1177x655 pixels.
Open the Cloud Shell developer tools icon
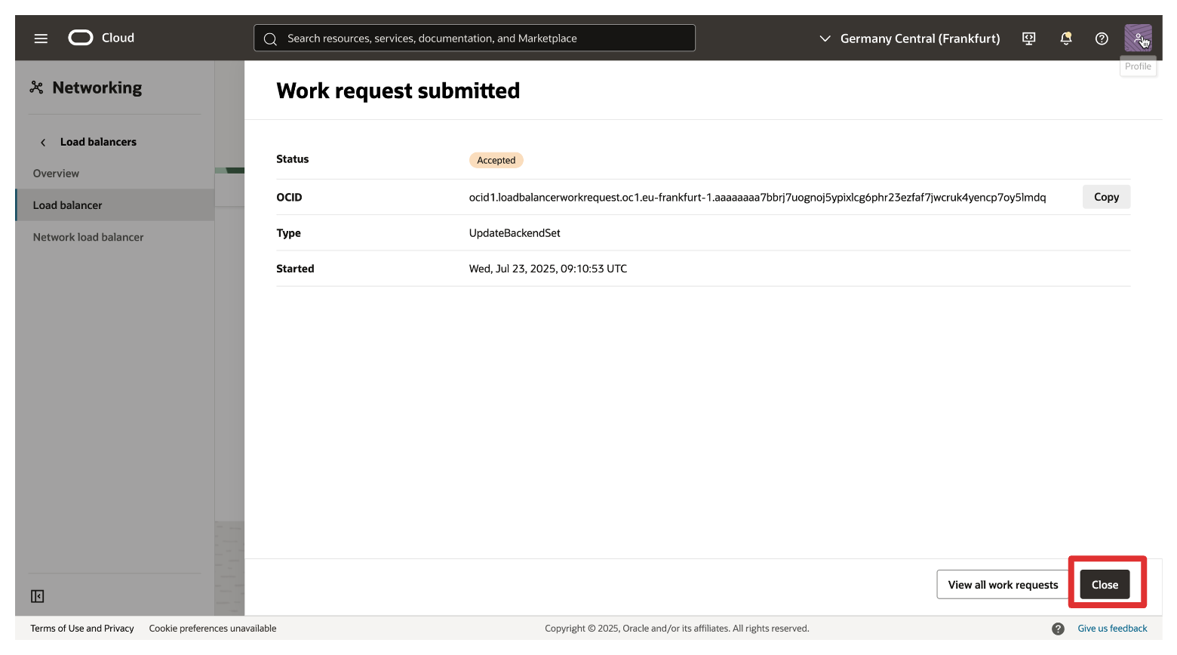pos(1028,38)
